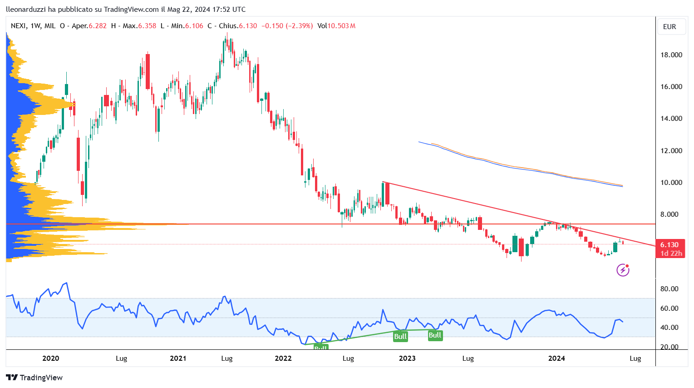The width and height of the screenshot is (694, 388).
Task: Click the NEXI, 1W, MIL symbol legend
Action: click(33, 26)
